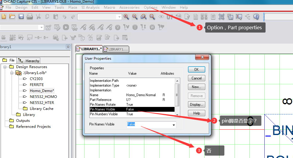Viewport: 293px width, 158px height.
Task: Click the Help button in dialog
Action: click(x=197, y=113)
